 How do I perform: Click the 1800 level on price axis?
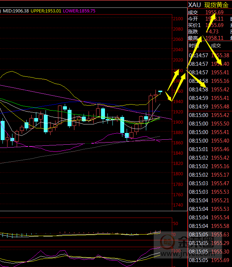[178, 174]
